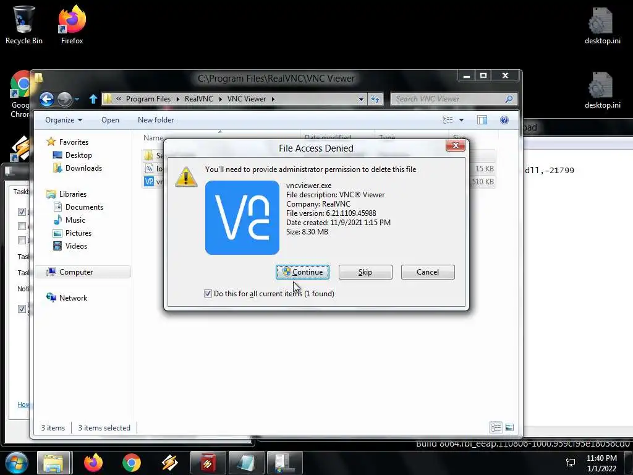The width and height of the screenshot is (633, 475).
Task: Toggle the bottom checkbox in Taskbar properties window
Action: pos(22,309)
